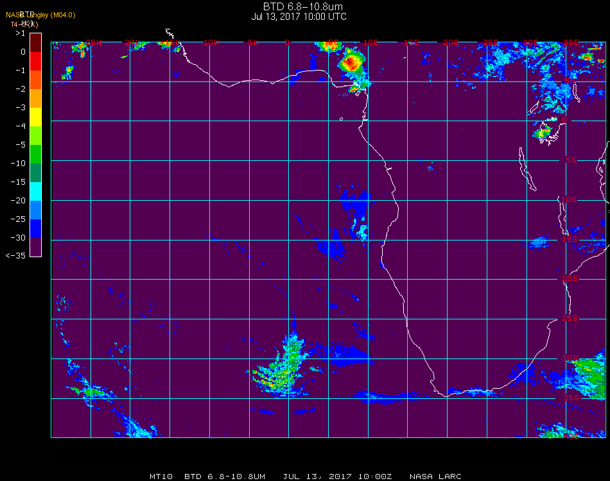Pick the cyan swatch between -15 and -20
Image resolution: width=610 pixels, height=481 pixels.
point(36,192)
